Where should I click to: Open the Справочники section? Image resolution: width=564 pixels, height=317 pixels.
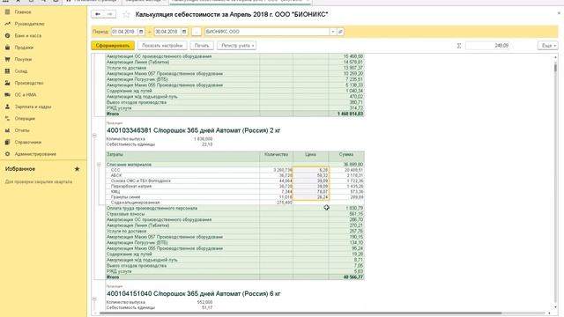click(x=28, y=143)
